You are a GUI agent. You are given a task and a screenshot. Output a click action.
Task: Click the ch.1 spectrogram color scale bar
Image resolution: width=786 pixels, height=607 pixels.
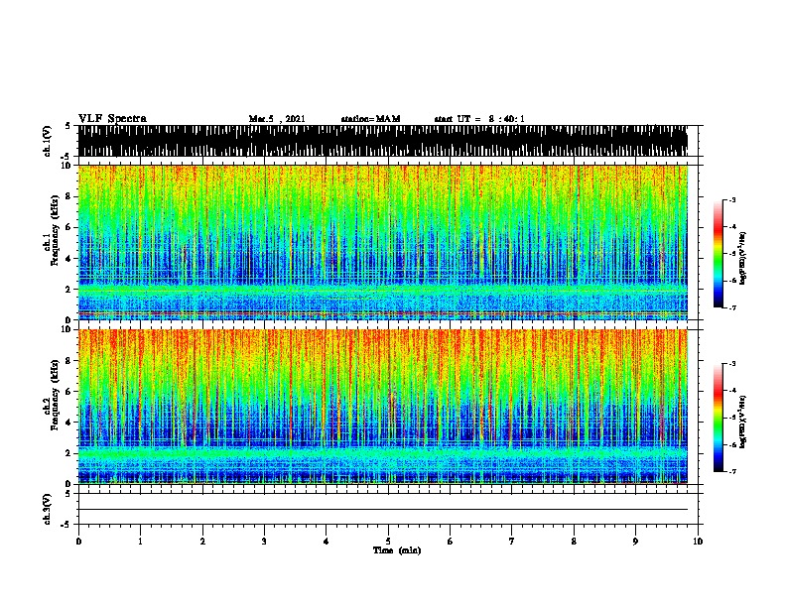[719, 254]
